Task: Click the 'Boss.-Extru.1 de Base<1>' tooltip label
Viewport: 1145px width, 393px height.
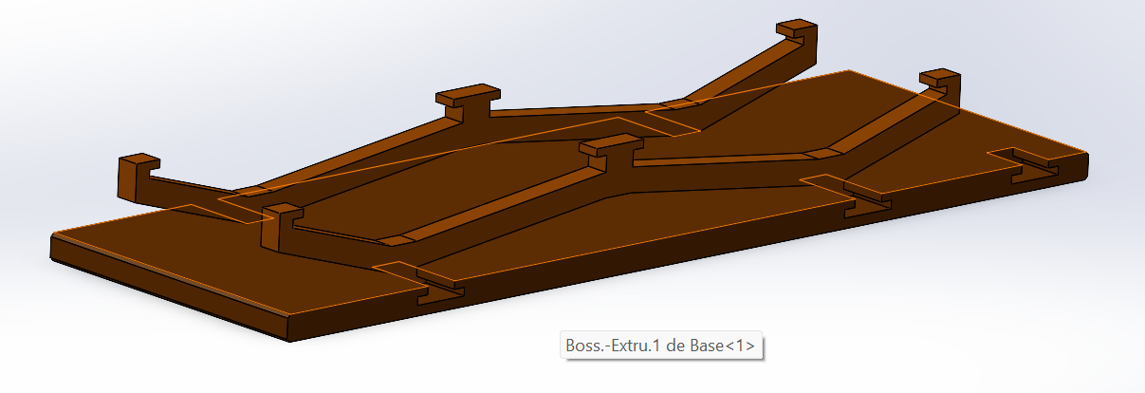Action: click(660, 346)
